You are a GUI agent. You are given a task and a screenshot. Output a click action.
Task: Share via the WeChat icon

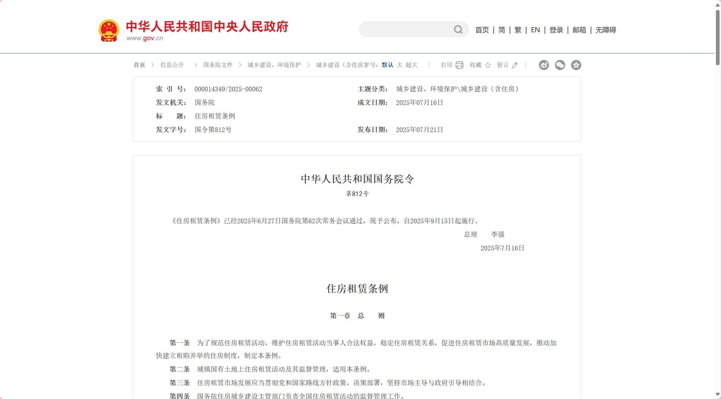(x=559, y=65)
